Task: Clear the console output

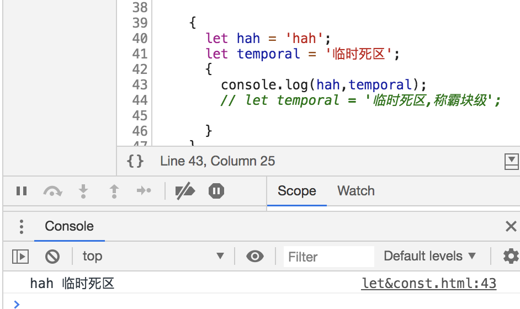Action: tap(52, 256)
